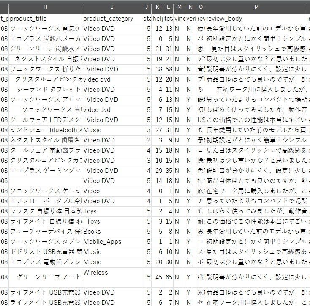Screen dimensions: 310x306
Task: Select column L header
Action: (x=168, y=7)
